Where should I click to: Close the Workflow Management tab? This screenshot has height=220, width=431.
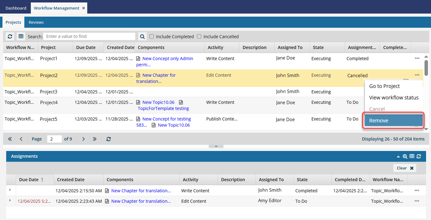83,8
